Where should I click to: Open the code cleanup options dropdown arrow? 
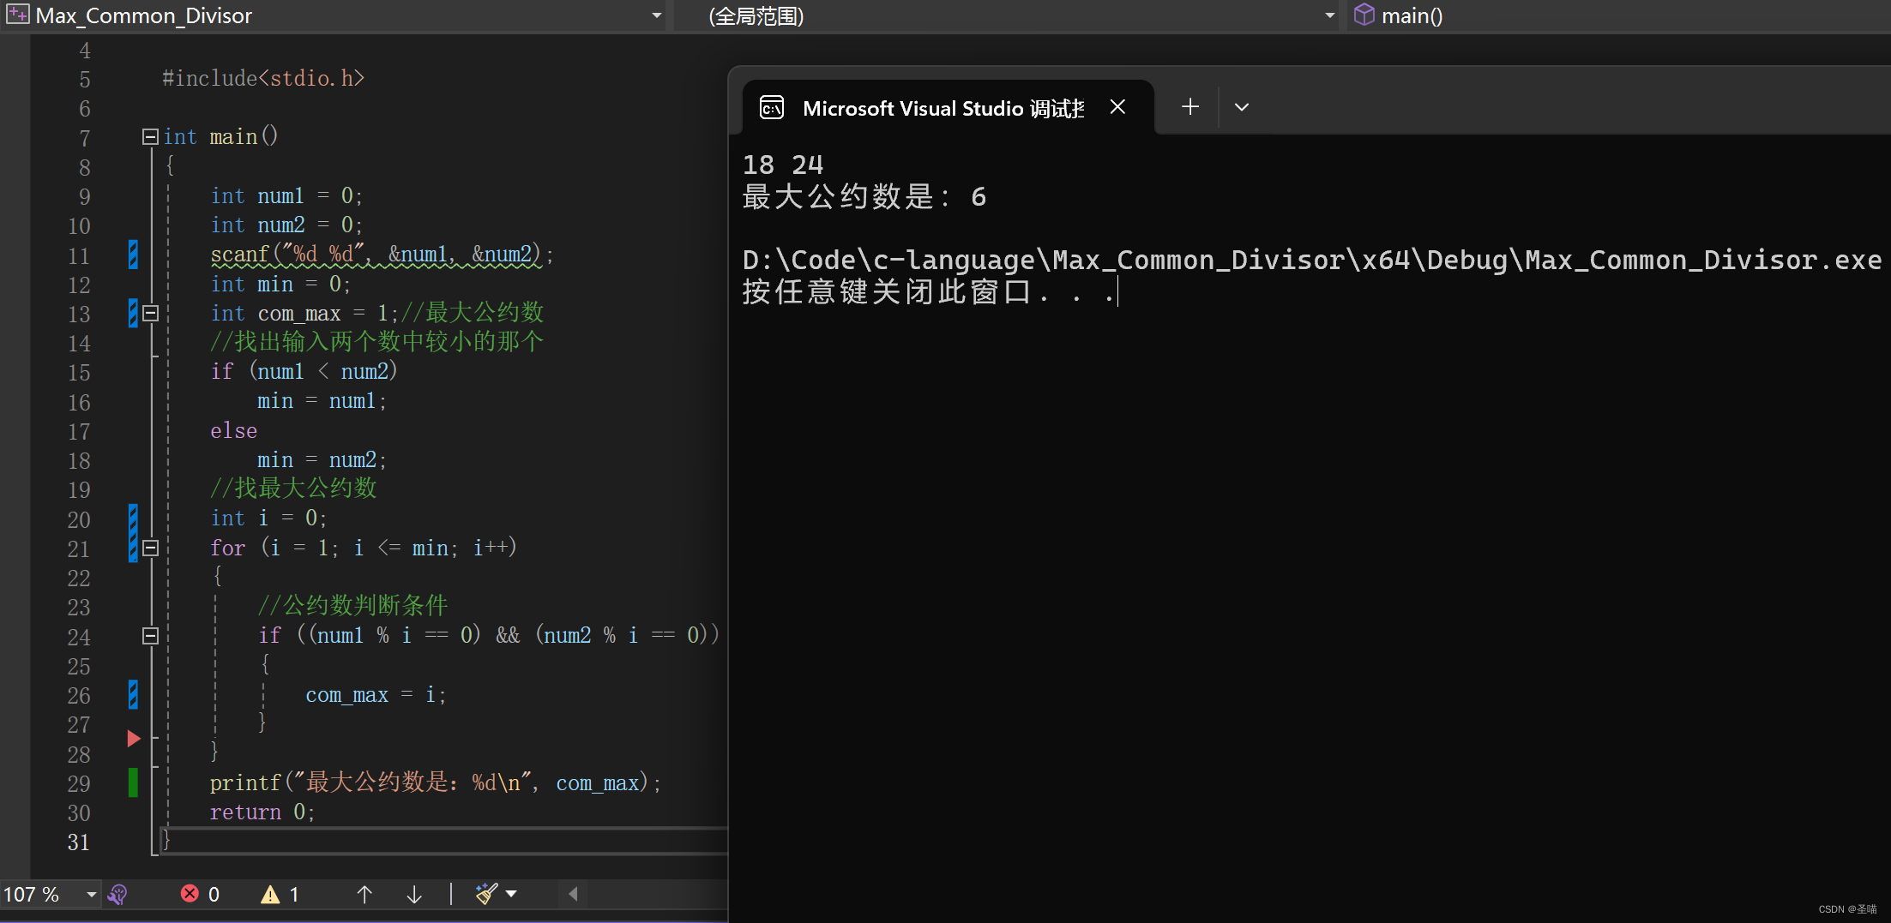[512, 894]
